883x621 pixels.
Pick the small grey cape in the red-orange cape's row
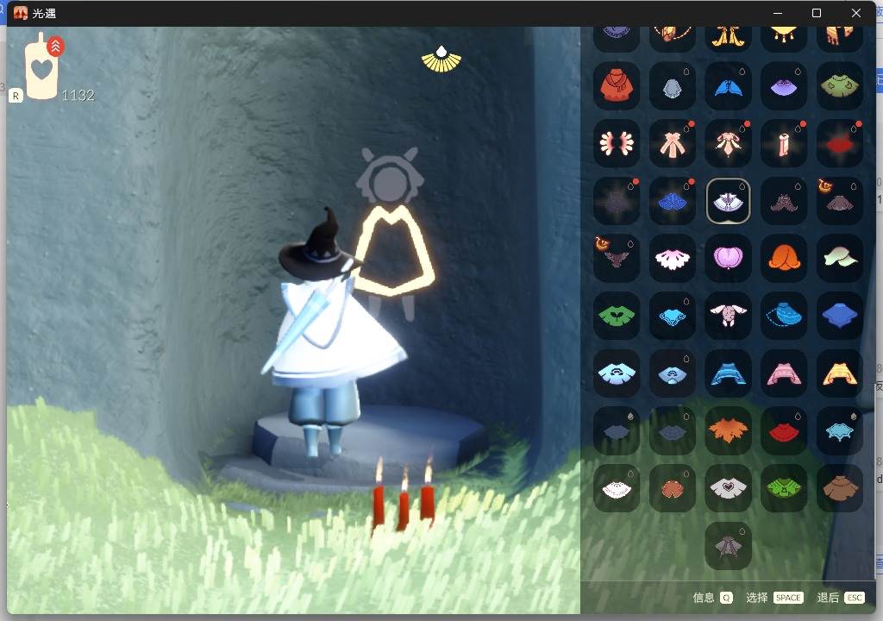[673, 86]
